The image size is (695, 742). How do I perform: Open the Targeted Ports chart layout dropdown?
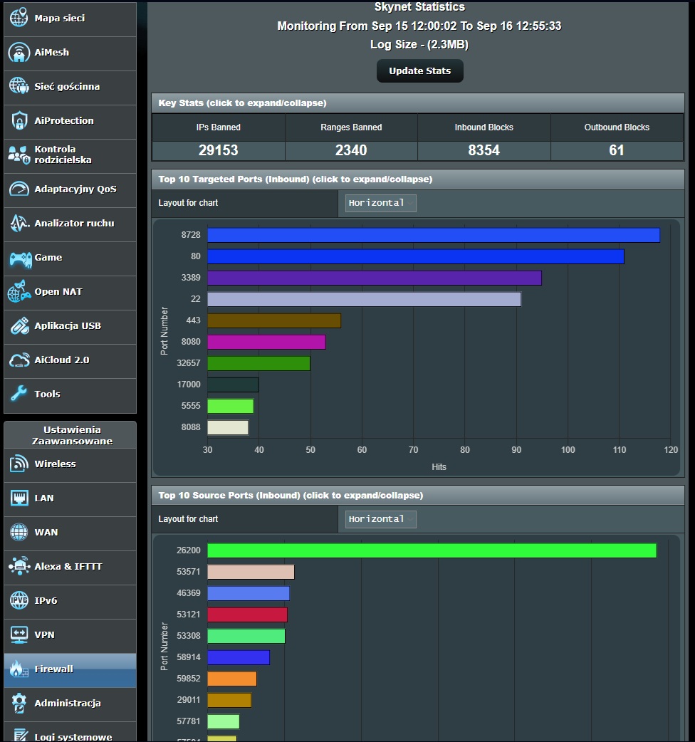click(x=380, y=203)
